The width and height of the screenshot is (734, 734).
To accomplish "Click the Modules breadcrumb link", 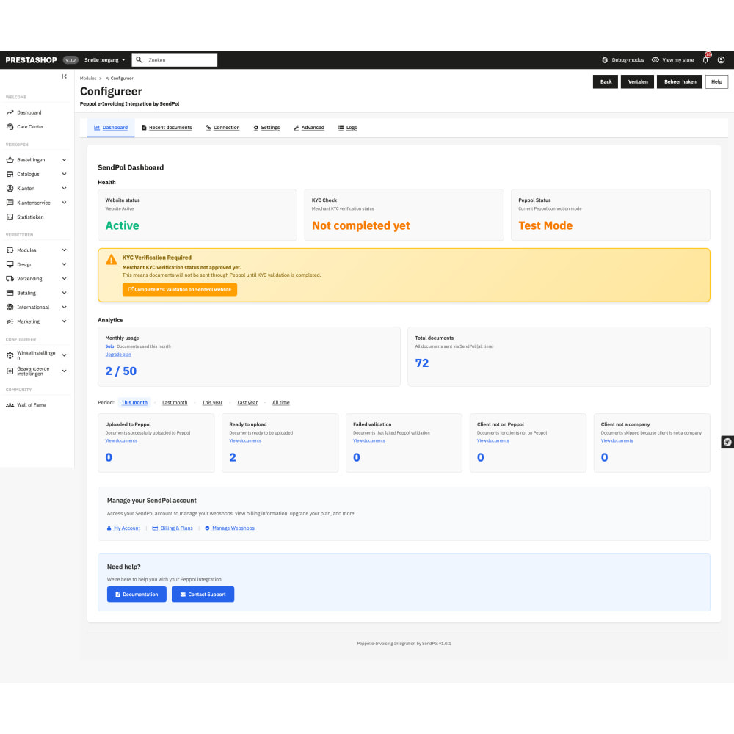I will 88,79.
